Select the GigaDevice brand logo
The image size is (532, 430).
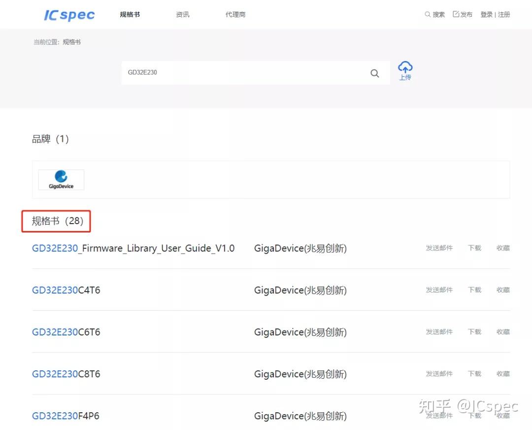point(61,179)
